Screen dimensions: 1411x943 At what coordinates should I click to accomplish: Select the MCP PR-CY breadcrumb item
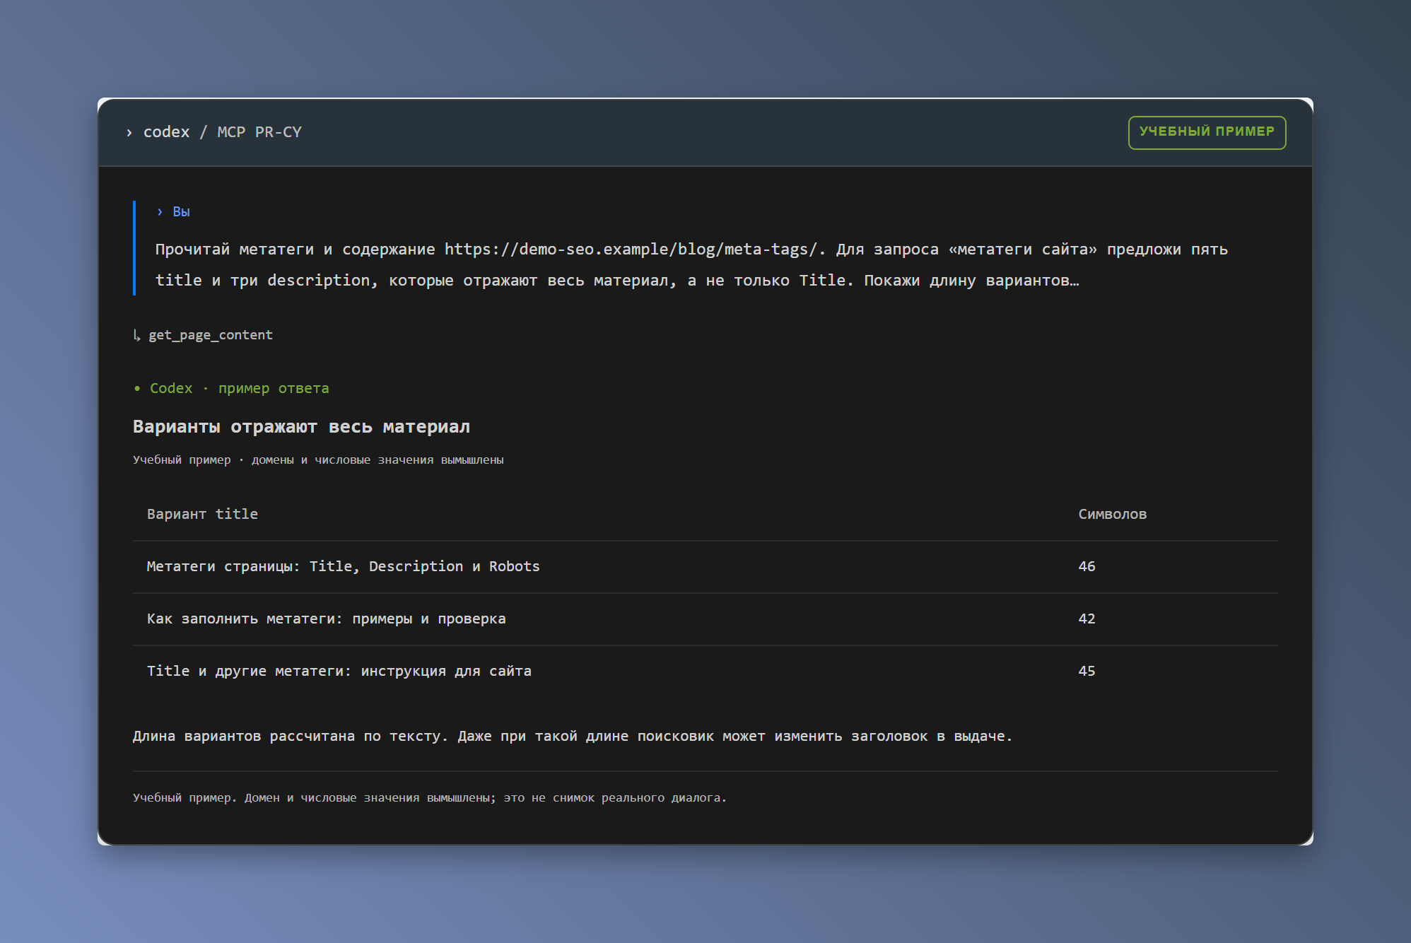259,132
